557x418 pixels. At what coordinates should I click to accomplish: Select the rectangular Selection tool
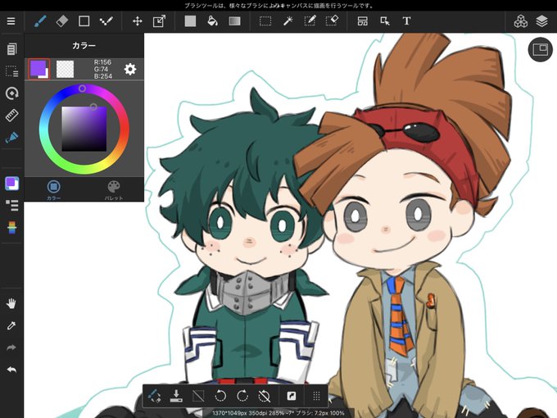pos(265,21)
